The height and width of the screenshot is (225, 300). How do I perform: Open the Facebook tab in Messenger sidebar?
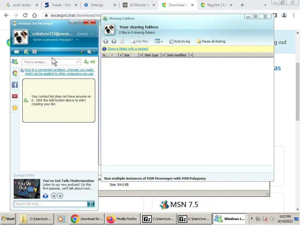[15, 85]
